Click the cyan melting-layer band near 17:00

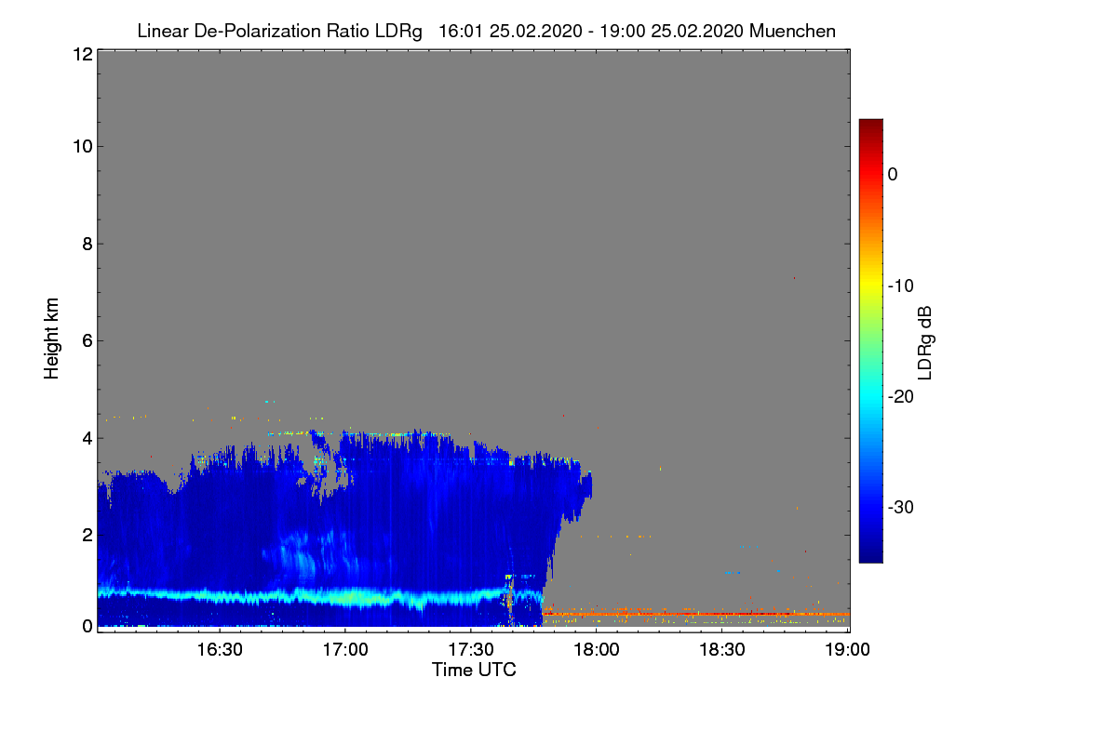[345, 596]
